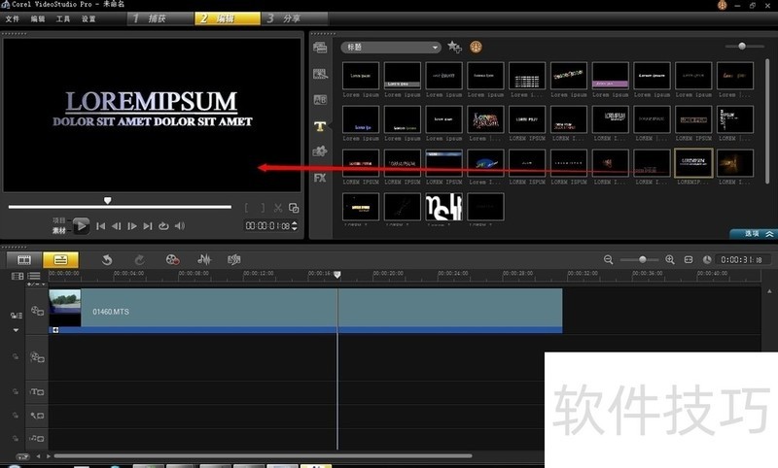Open the FX Filter library icon
778x468 pixels.
tap(320, 178)
